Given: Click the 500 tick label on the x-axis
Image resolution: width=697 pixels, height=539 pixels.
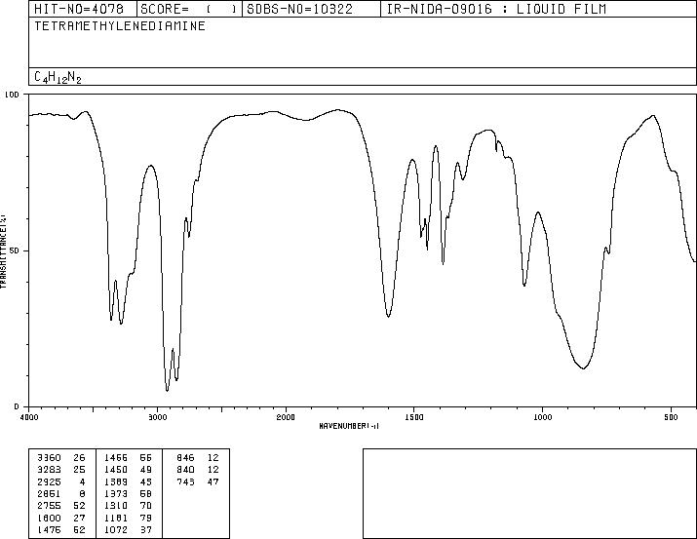Looking at the screenshot, I should click(x=671, y=417).
